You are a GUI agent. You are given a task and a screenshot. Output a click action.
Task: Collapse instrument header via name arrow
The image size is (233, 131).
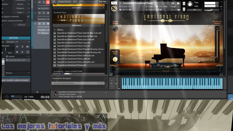pyautogui.click(x=121, y=3)
